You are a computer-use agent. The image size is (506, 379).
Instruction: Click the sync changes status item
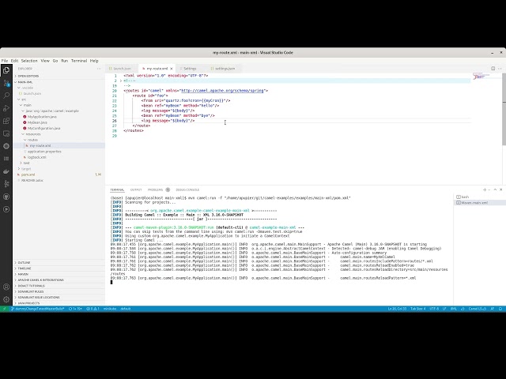75,309
